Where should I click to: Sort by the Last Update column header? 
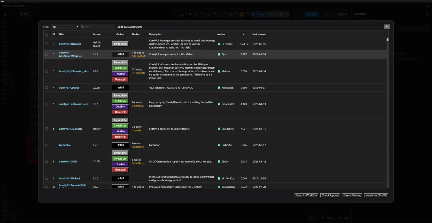259,34
